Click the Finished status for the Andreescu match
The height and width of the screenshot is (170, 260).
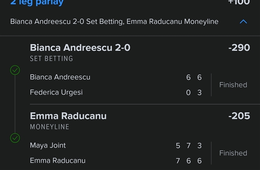tap(233, 85)
